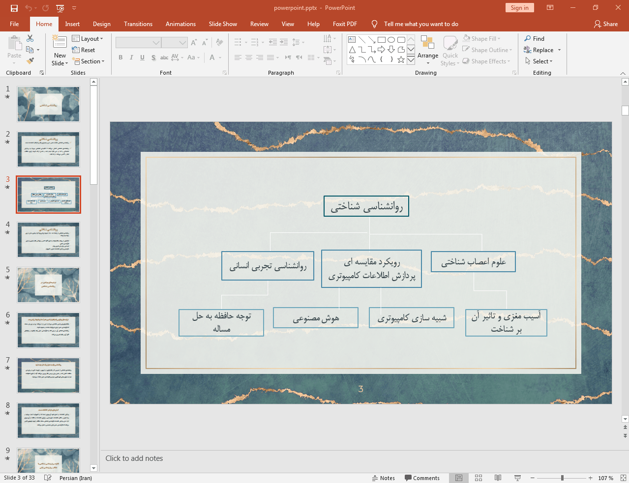This screenshot has width=629, height=483.
Task: Open Reading View from status bar
Action: pyautogui.click(x=498, y=478)
